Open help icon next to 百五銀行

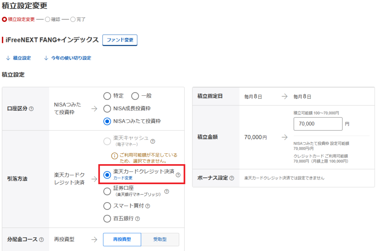(137, 219)
